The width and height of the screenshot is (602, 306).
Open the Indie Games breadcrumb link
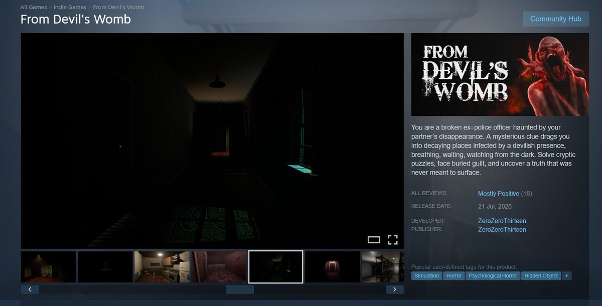click(70, 8)
